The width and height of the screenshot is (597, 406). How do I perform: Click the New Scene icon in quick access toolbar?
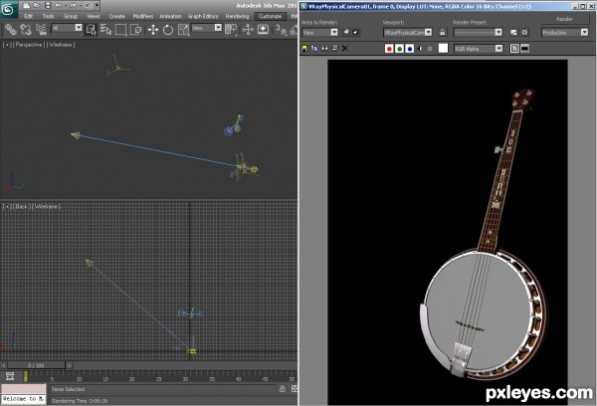point(26,5)
